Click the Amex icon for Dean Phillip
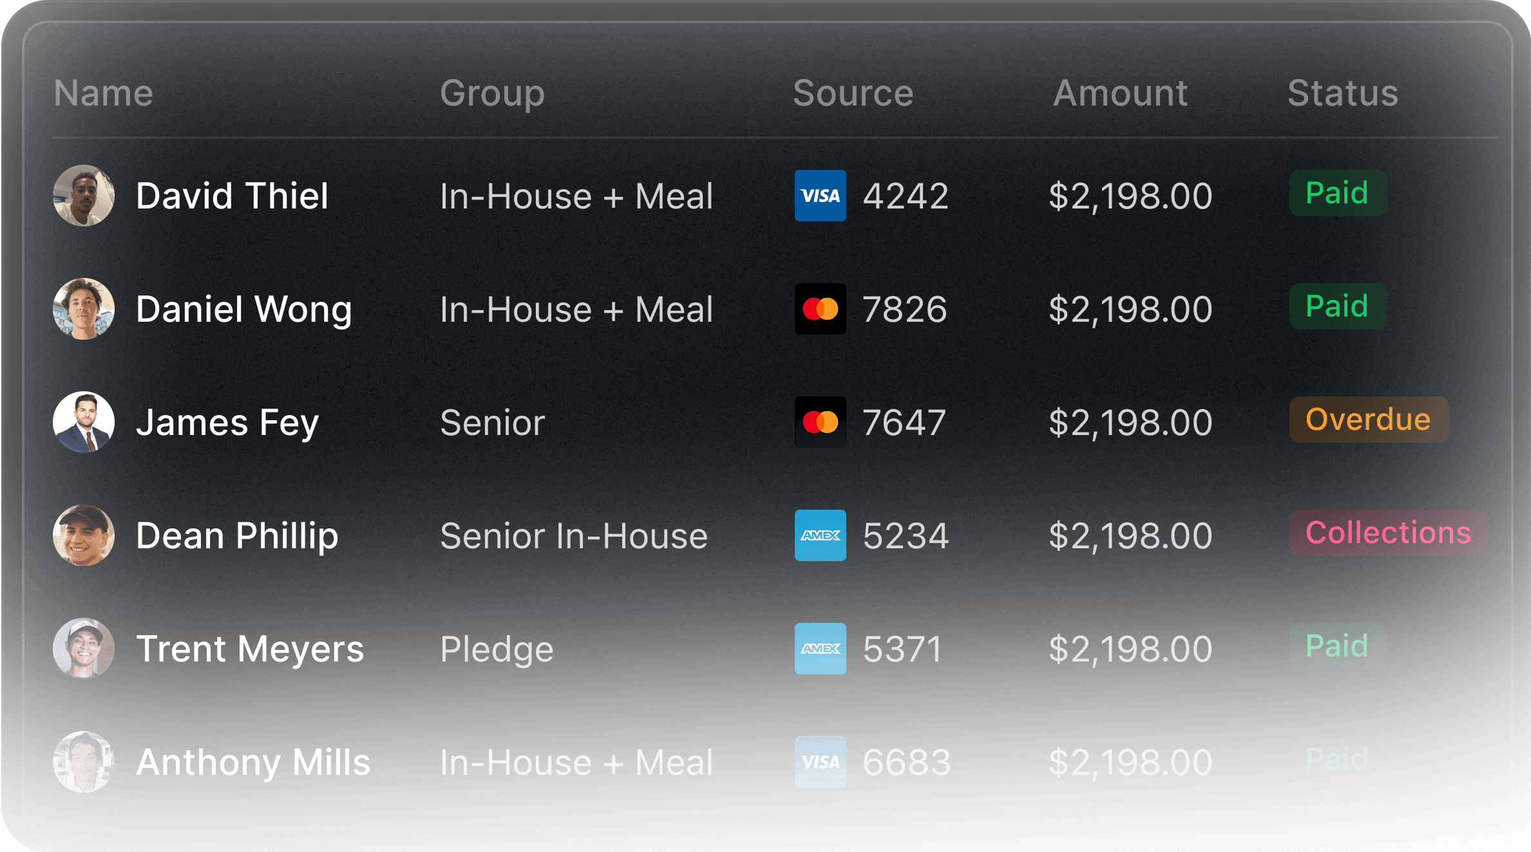 [x=820, y=535]
